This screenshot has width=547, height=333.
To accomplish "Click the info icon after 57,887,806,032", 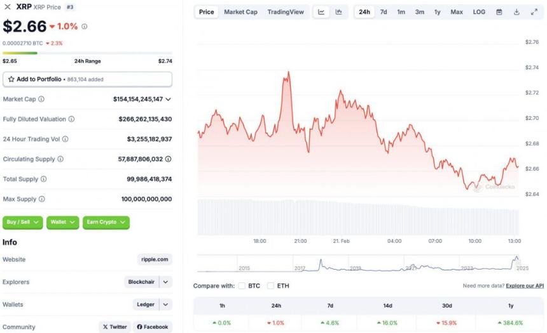I will pyautogui.click(x=168, y=159).
